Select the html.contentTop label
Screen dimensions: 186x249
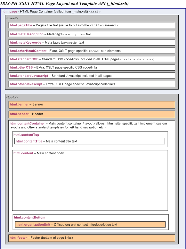(26, 135)
